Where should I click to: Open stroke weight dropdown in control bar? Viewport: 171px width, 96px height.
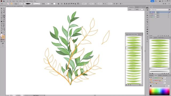(x=23, y=4)
